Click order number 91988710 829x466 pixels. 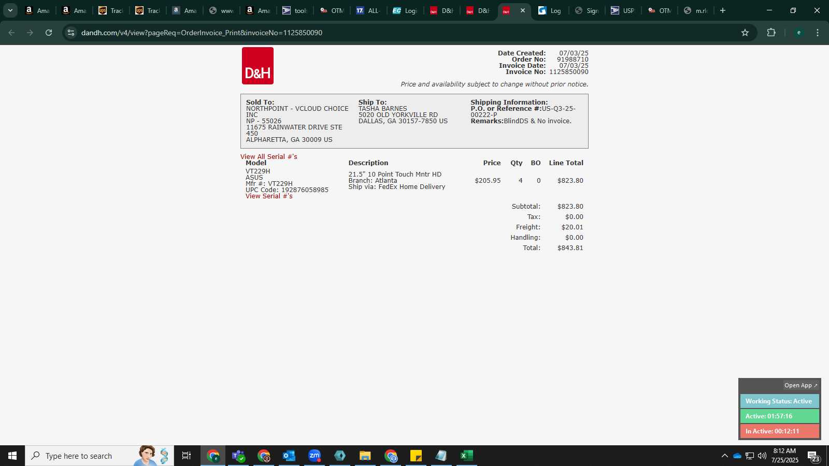573,60
